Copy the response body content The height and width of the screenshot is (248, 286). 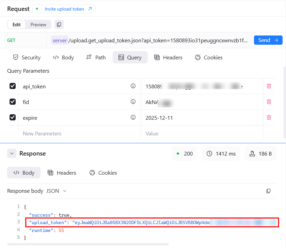268,191
